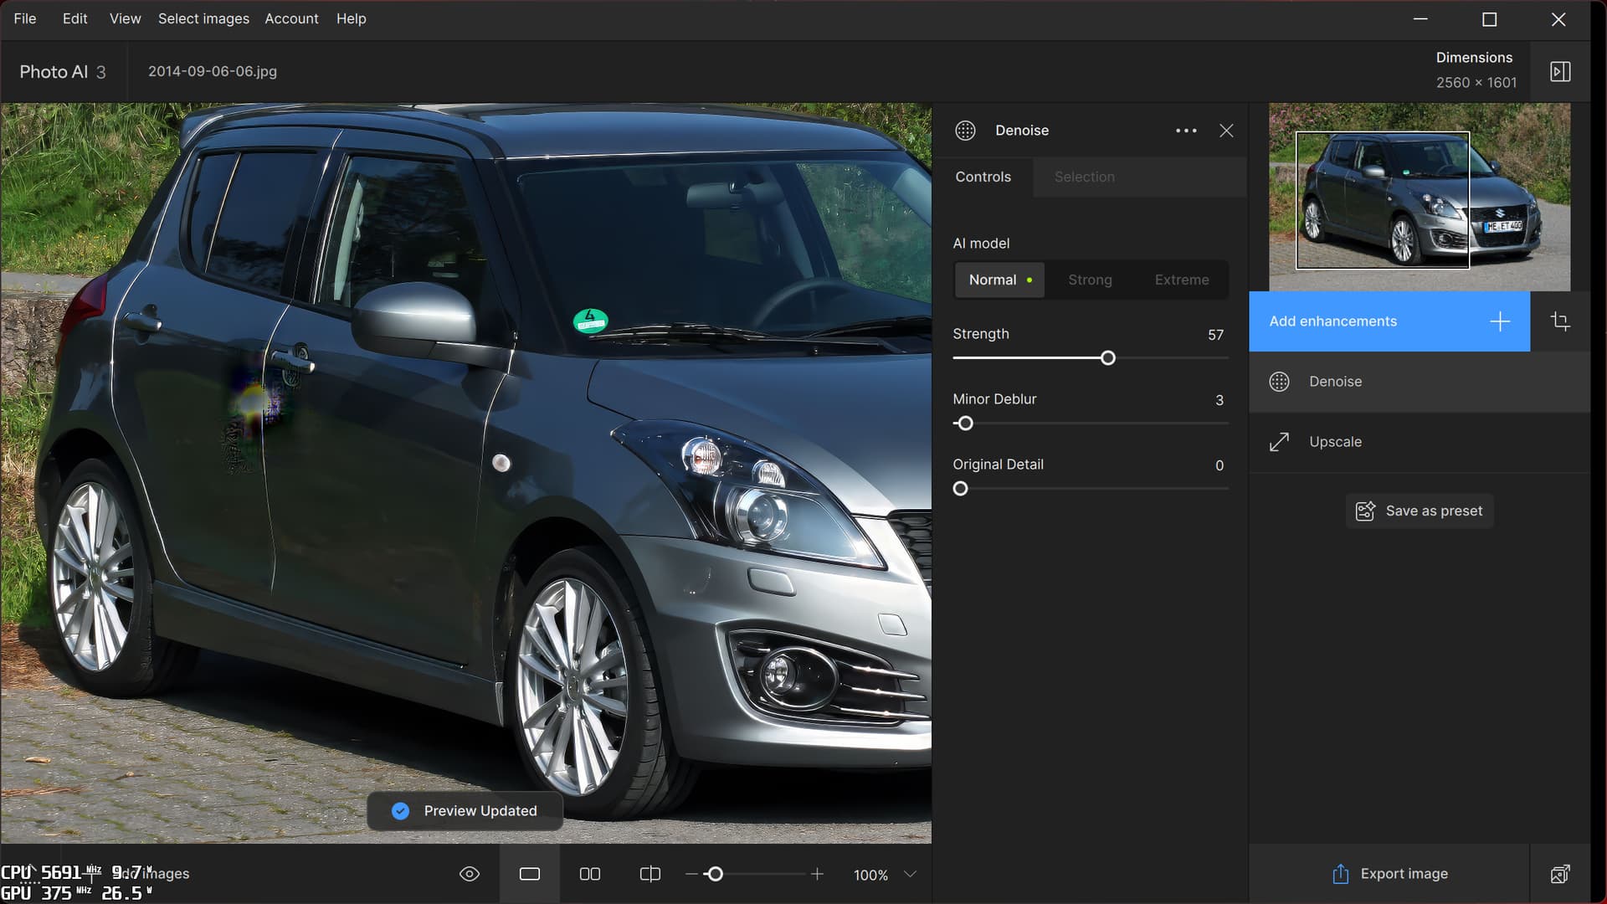Select the single image view icon
Viewport: 1607px width, 904px height.
530,873
